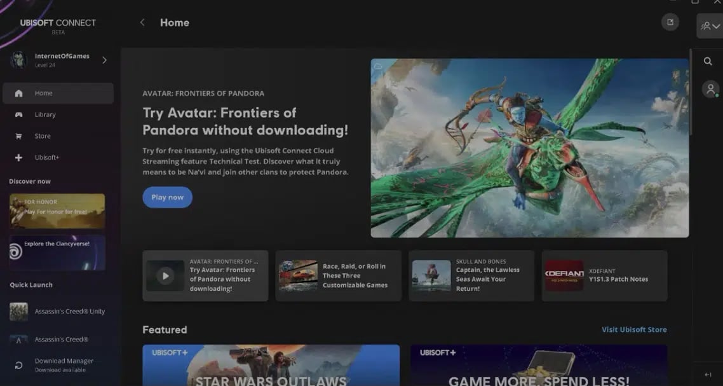This screenshot has height=386, width=723.
Task: Click the Download Manager refresh icon
Action: (x=19, y=365)
